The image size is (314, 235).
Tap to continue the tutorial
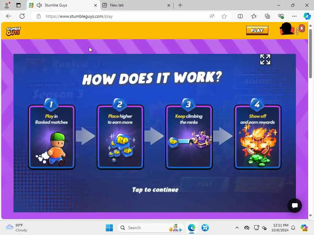point(155,190)
